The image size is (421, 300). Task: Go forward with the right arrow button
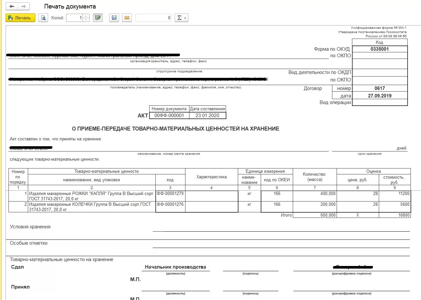tap(24, 7)
